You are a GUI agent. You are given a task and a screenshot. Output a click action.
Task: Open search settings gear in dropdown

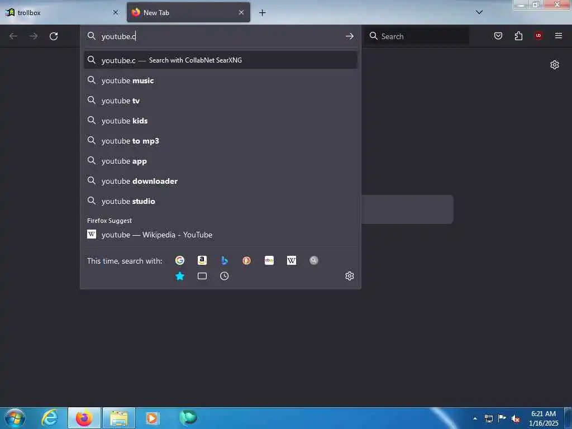coord(350,276)
